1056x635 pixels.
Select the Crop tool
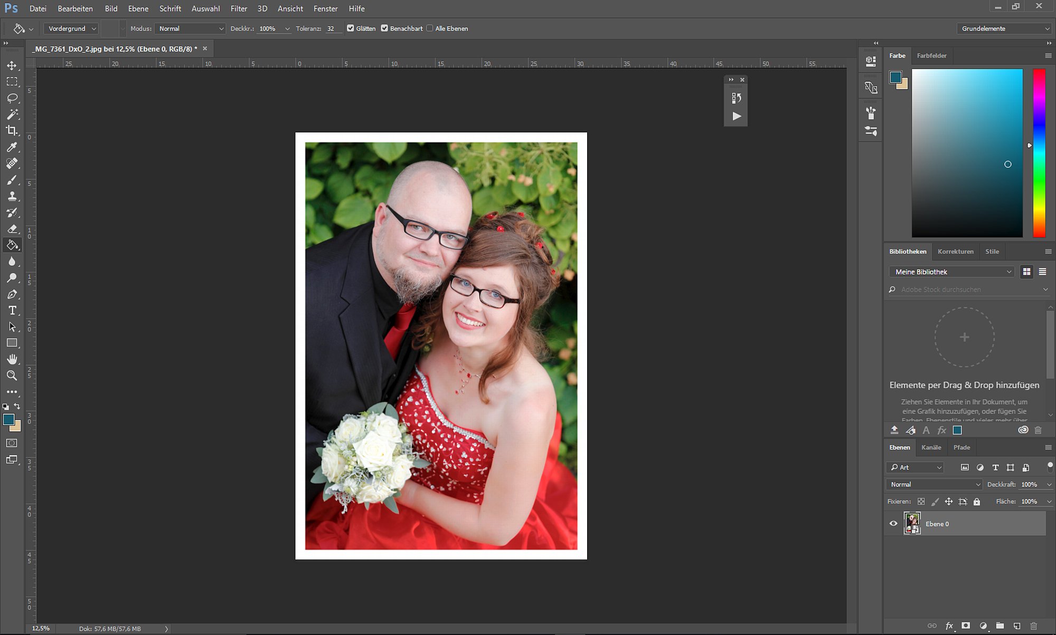coord(12,131)
